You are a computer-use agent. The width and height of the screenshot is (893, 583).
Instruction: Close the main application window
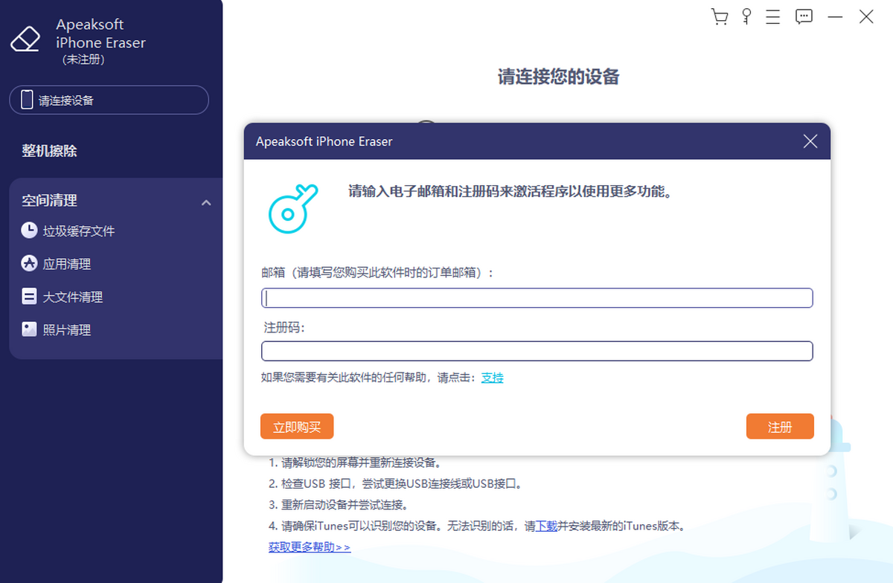[866, 16]
